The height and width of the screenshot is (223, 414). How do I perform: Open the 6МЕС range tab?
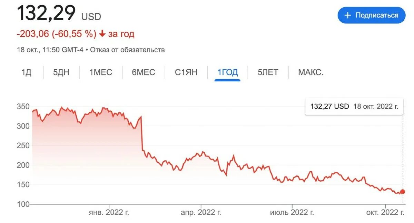pos(144,72)
